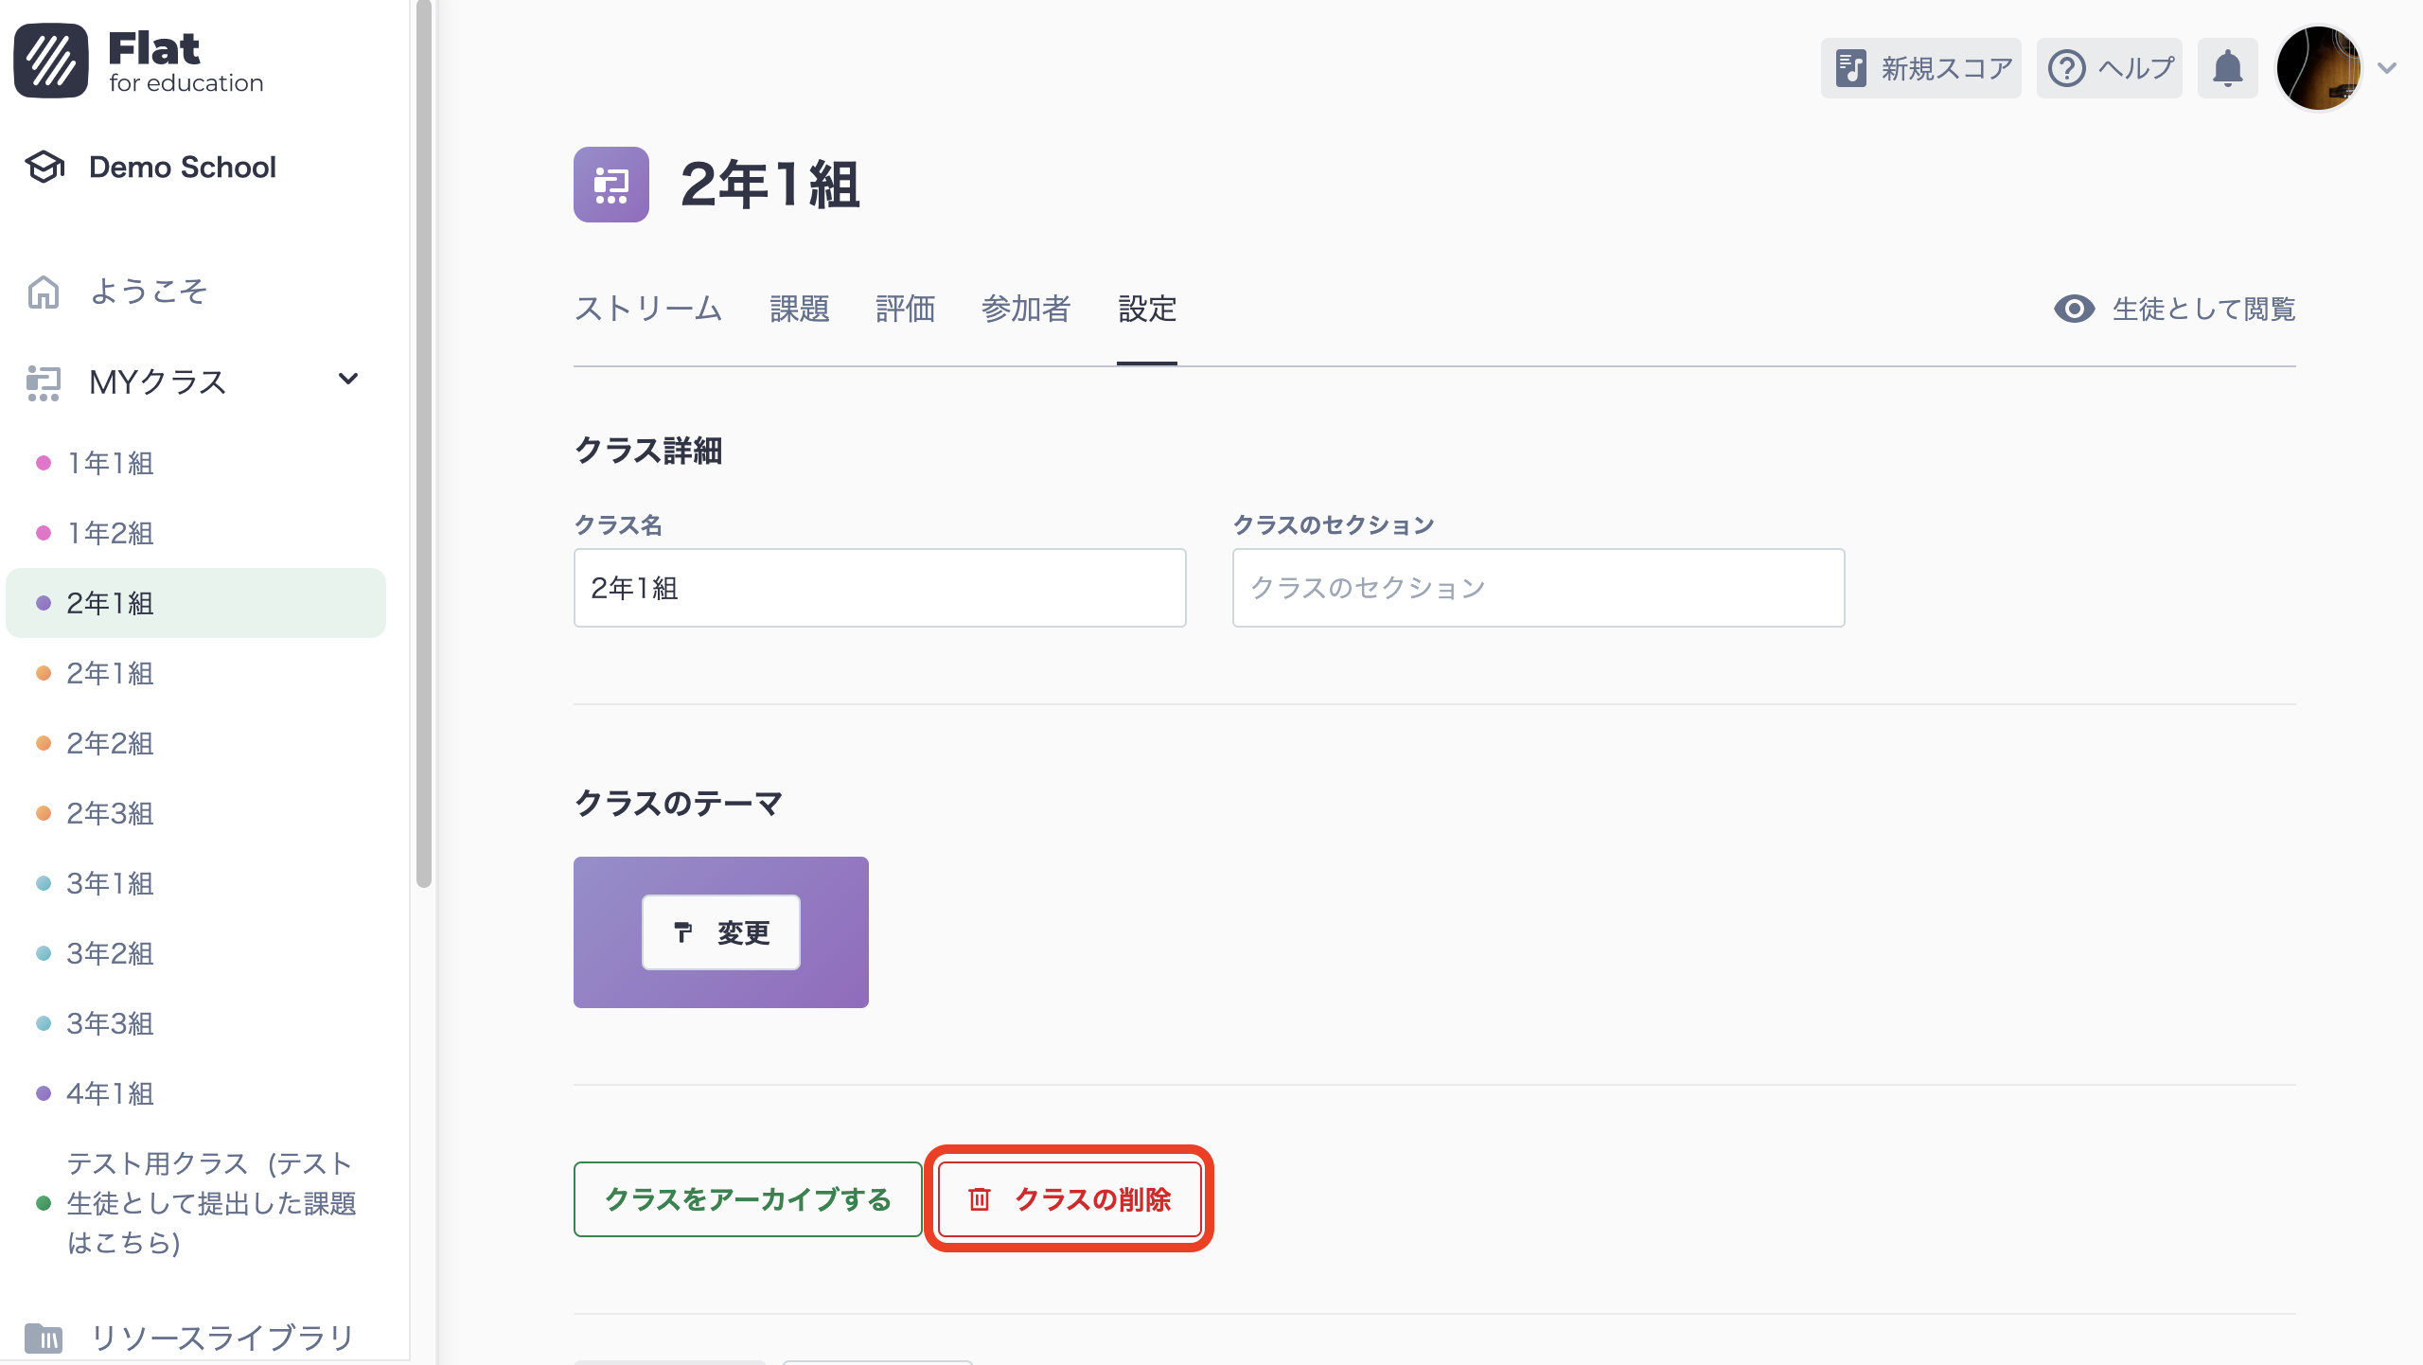Open the account dropdown next to the avatar

2387,67
